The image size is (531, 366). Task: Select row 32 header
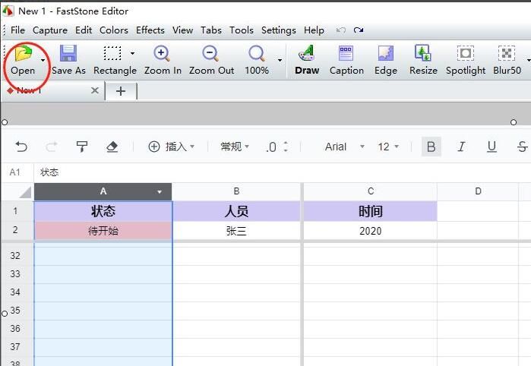tap(16, 256)
